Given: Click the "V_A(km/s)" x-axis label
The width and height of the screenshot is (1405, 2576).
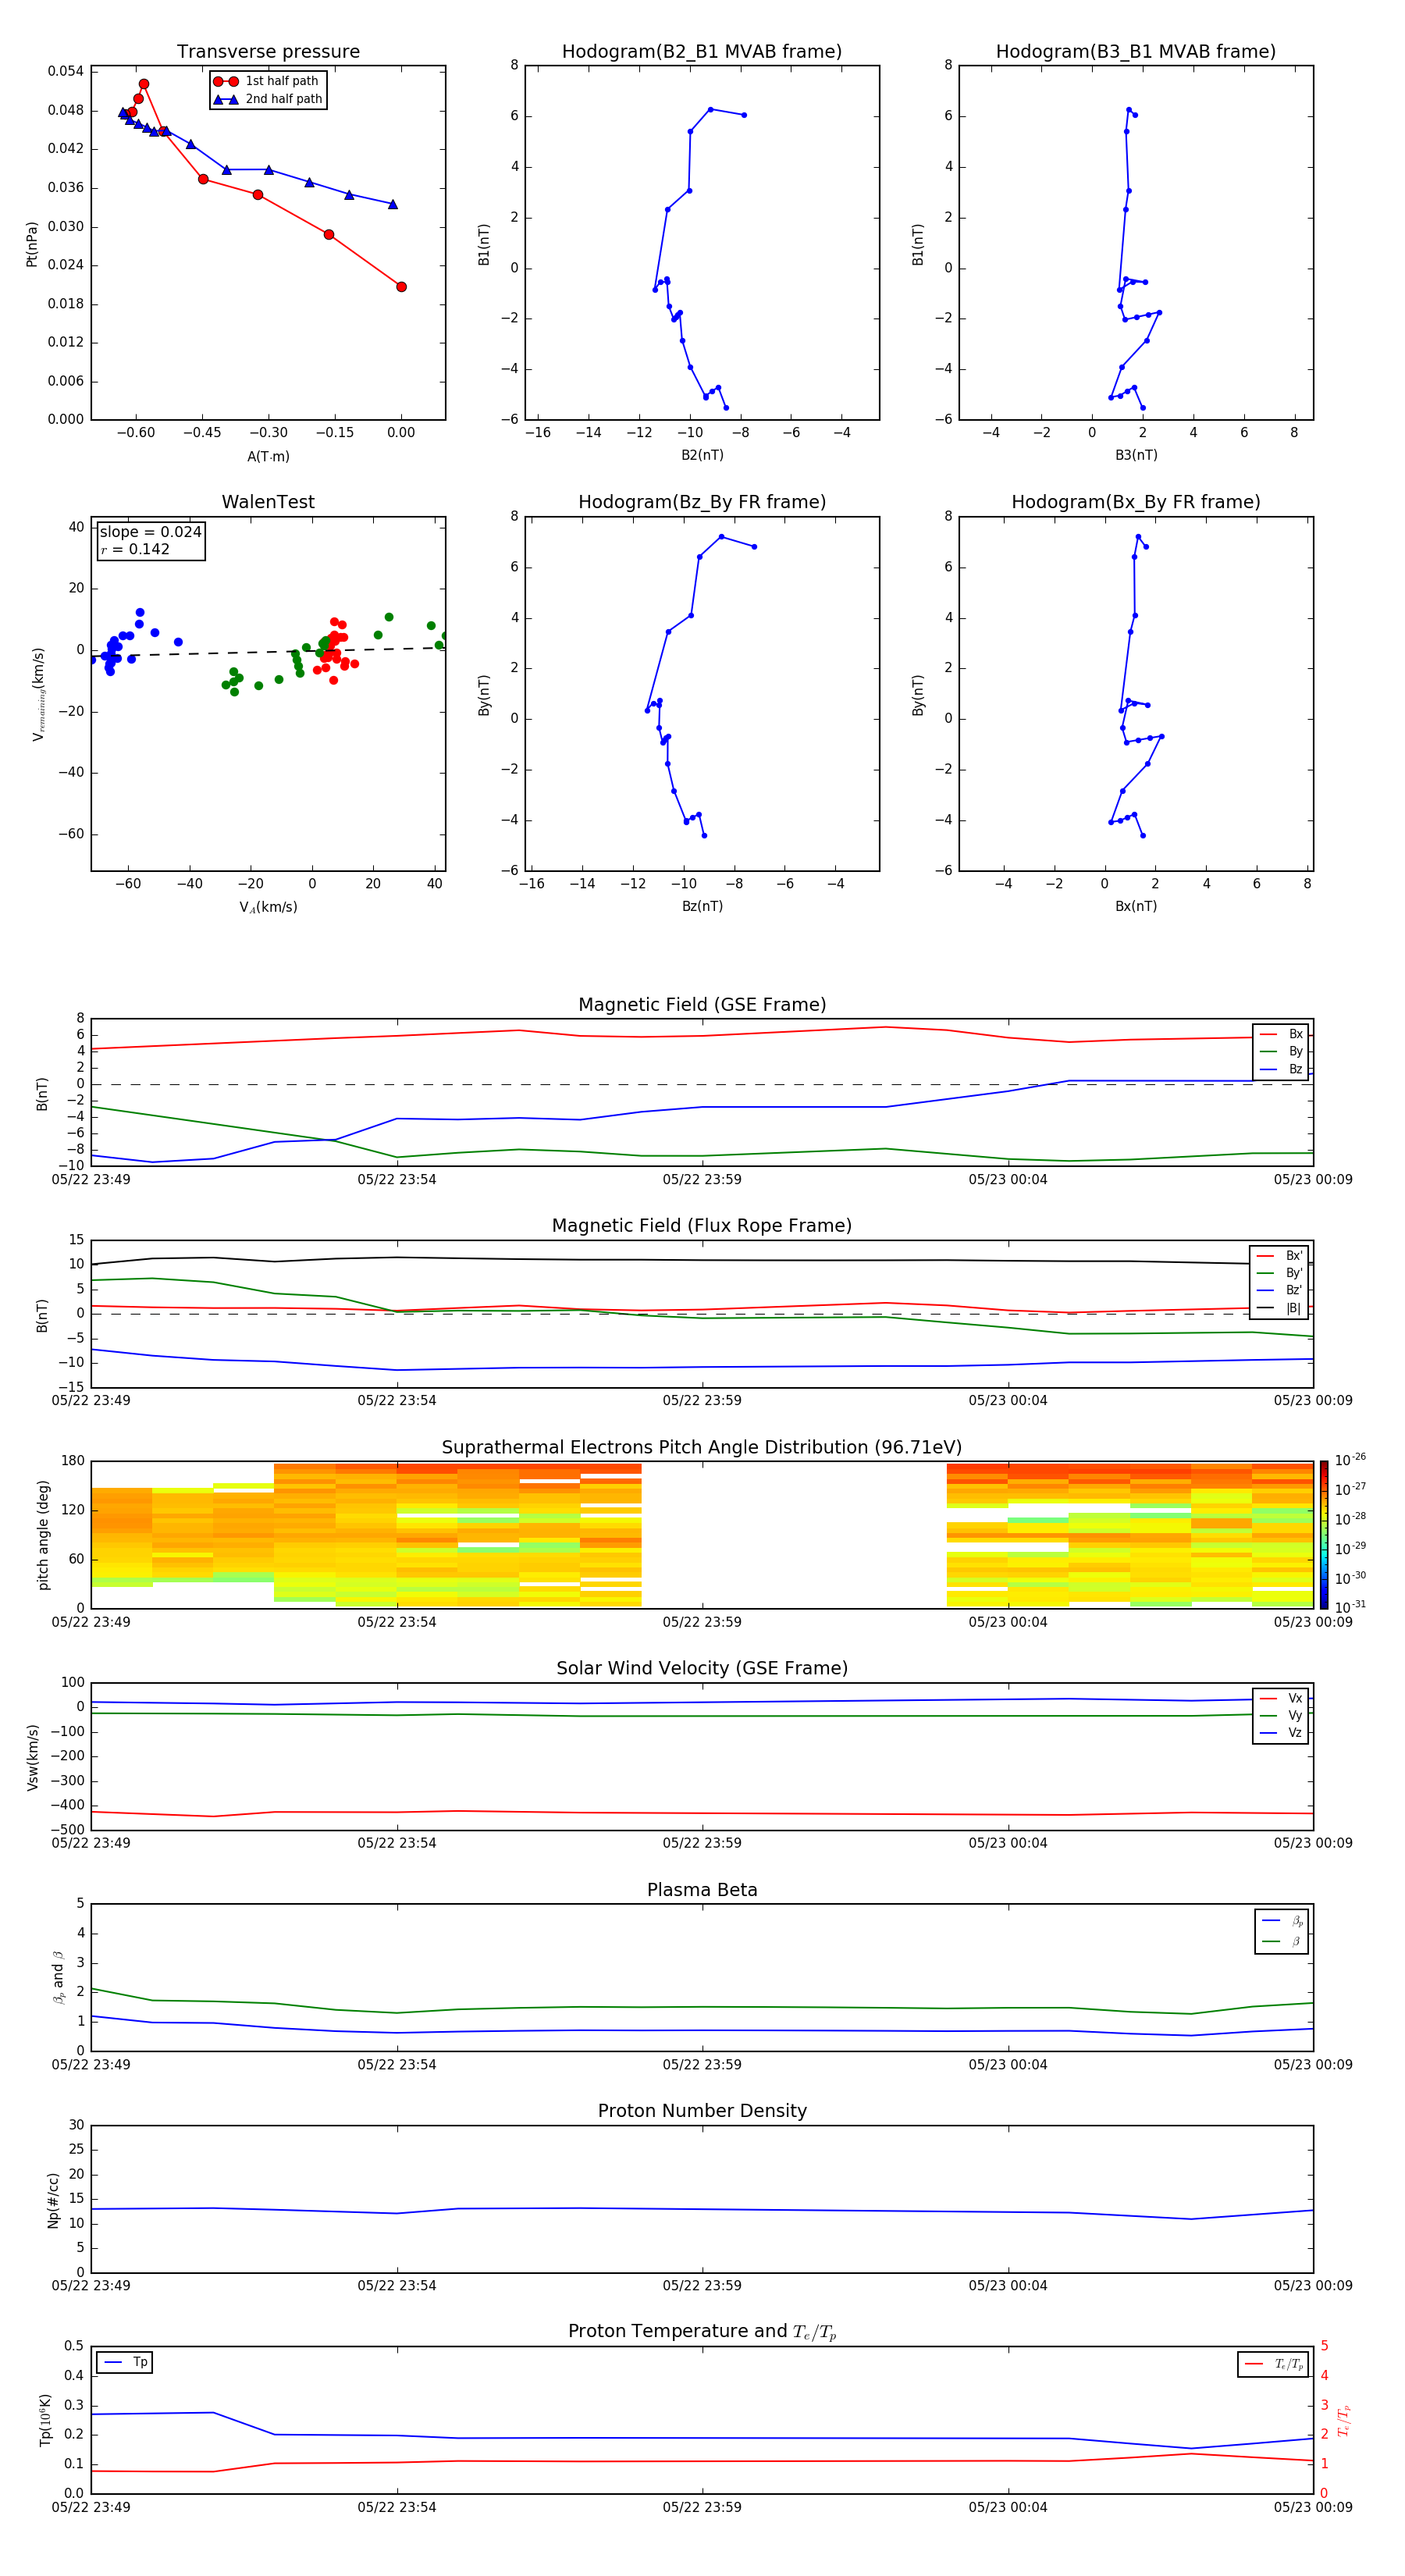Looking at the screenshot, I should (268, 908).
